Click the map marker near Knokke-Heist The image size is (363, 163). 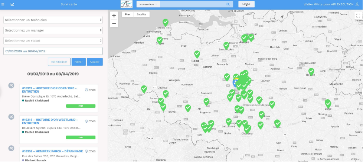[165, 23]
